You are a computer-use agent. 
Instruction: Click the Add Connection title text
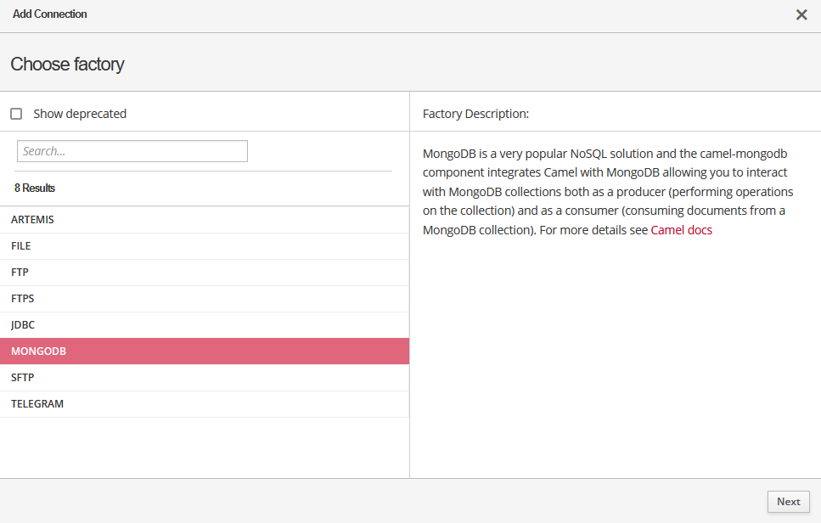point(49,14)
